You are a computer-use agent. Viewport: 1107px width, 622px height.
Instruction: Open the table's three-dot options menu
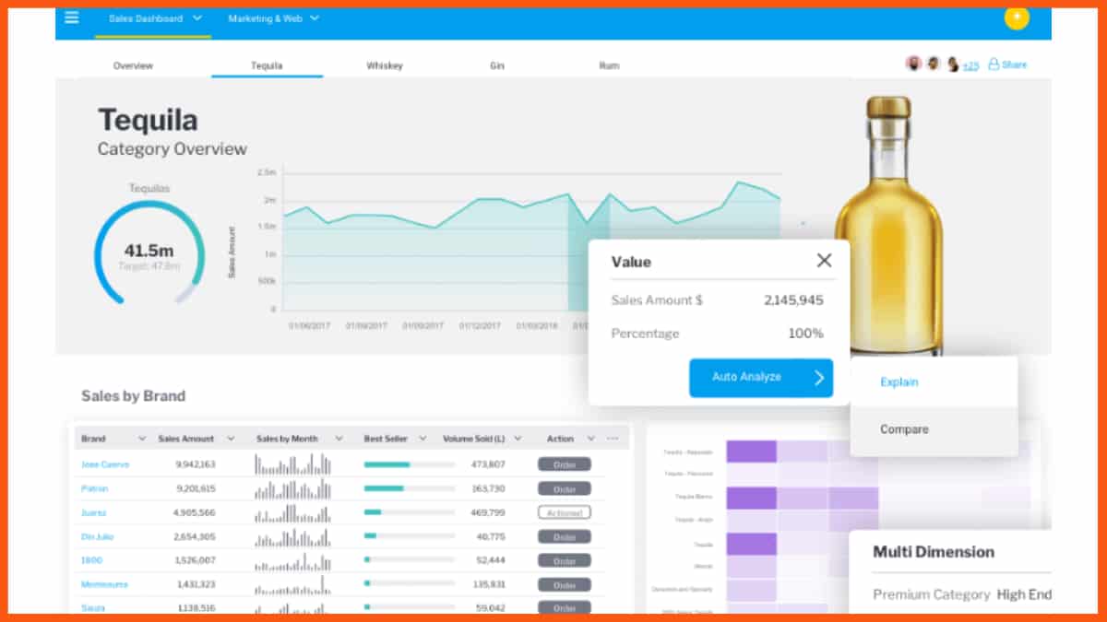click(613, 439)
